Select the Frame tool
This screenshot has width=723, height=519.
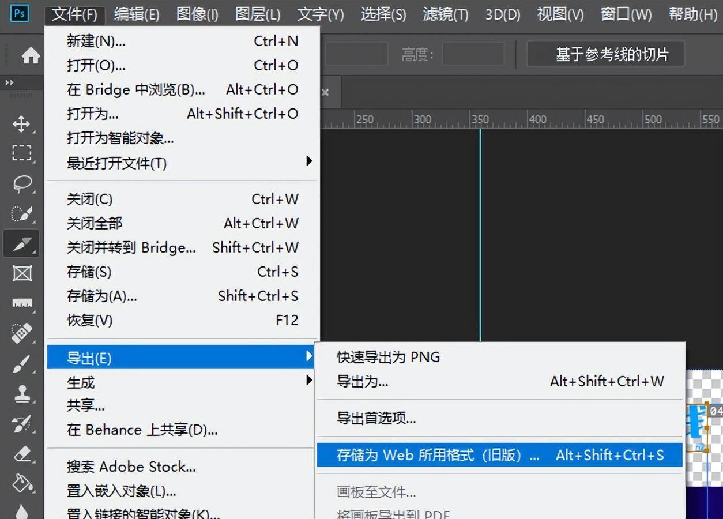(22, 273)
